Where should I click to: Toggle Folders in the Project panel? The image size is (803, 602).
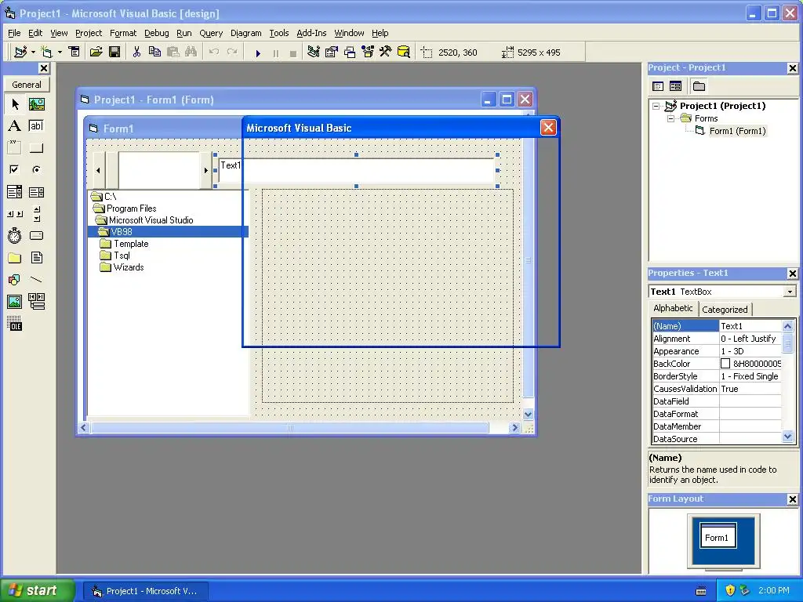[699, 86]
